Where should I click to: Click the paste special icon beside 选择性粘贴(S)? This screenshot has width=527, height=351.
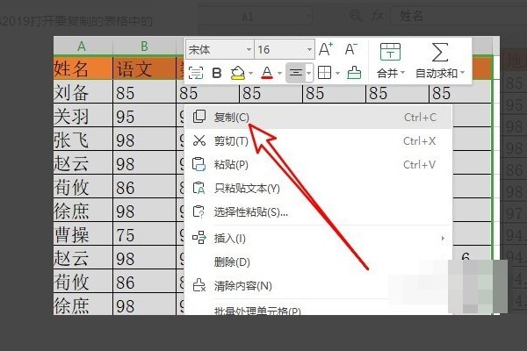coord(199,211)
